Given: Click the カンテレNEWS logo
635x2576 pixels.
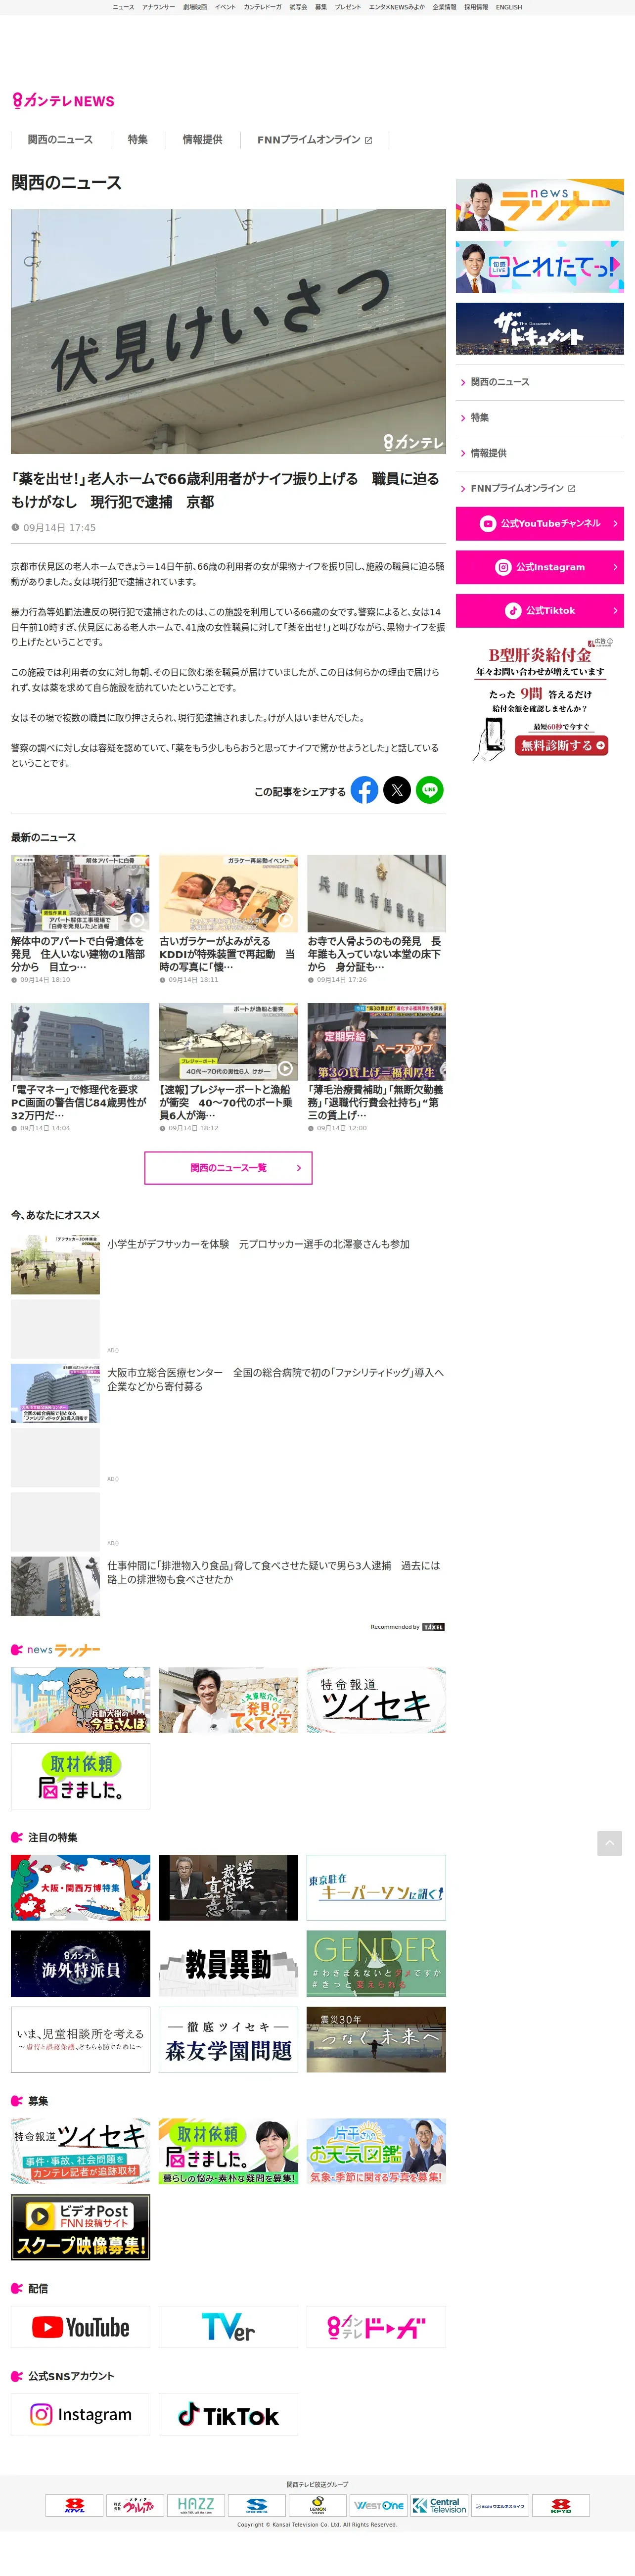Looking at the screenshot, I should tap(63, 101).
